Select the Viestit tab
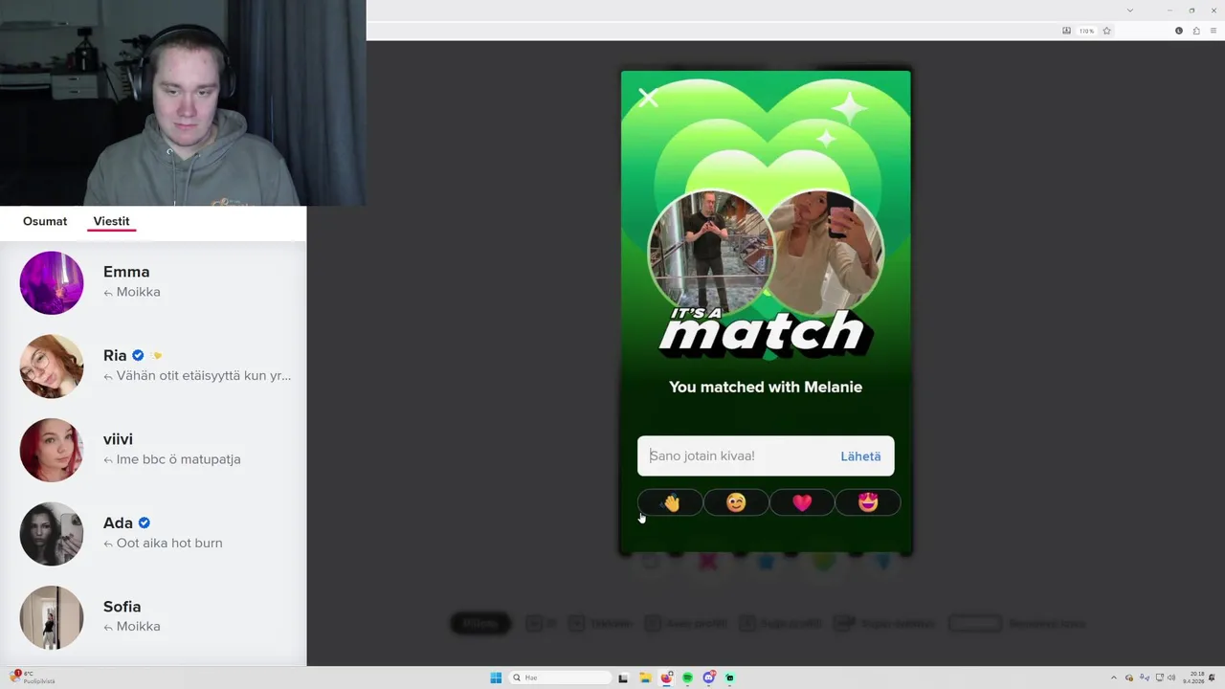Viewport: 1225px width, 689px height. (x=111, y=221)
